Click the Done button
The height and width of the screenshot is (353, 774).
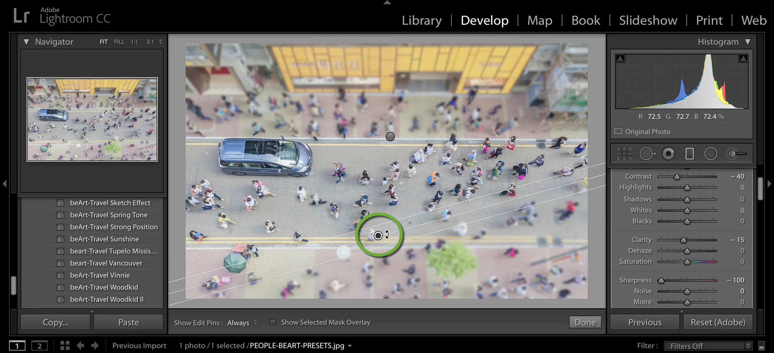[585, 322]
